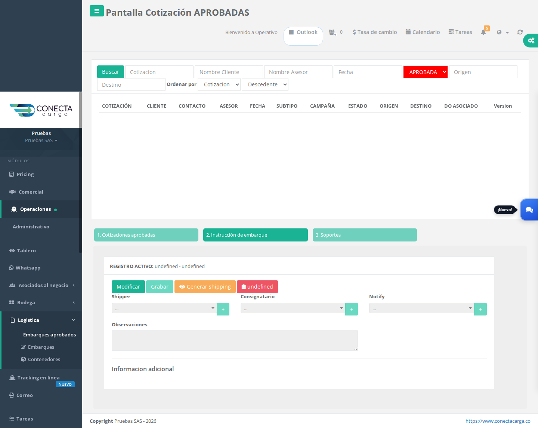The height and width of the screenshot is (428, 538).
Task: Toggle the sidebar hamburger menu button
Action: (x=97, y=11)
